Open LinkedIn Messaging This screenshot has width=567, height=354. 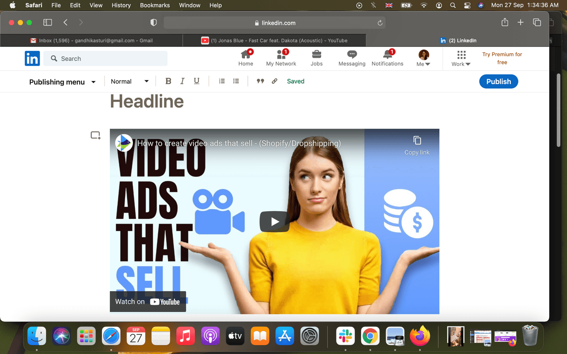(x=352, y=58)
